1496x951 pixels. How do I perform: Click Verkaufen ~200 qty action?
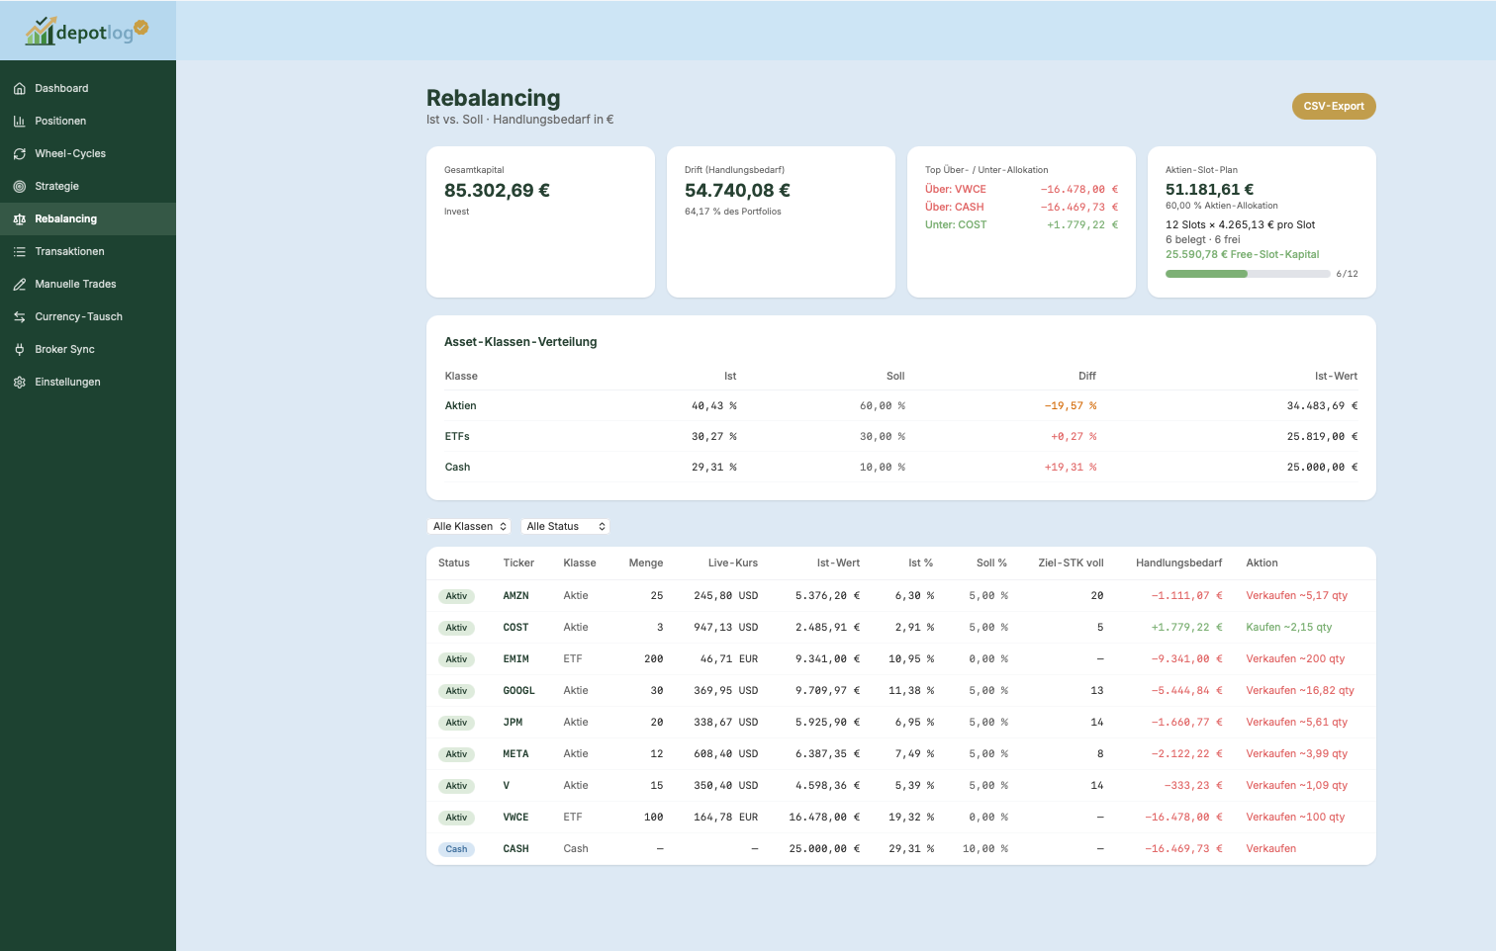click(x=1295, y=659)
